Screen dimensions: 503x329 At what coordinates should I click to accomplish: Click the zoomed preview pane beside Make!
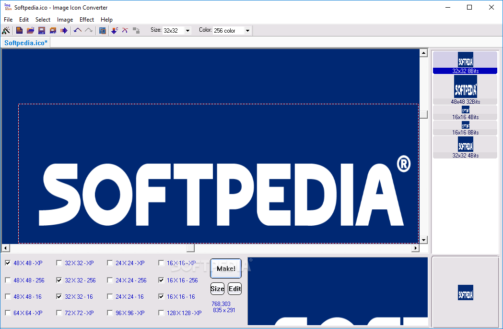[x=338, y=292]
